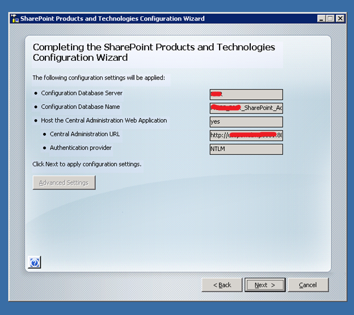Image resolution: width=354 pixels, height=315 pixels.
Task: Click the help question mark icon
Action: tap(35, 262)
